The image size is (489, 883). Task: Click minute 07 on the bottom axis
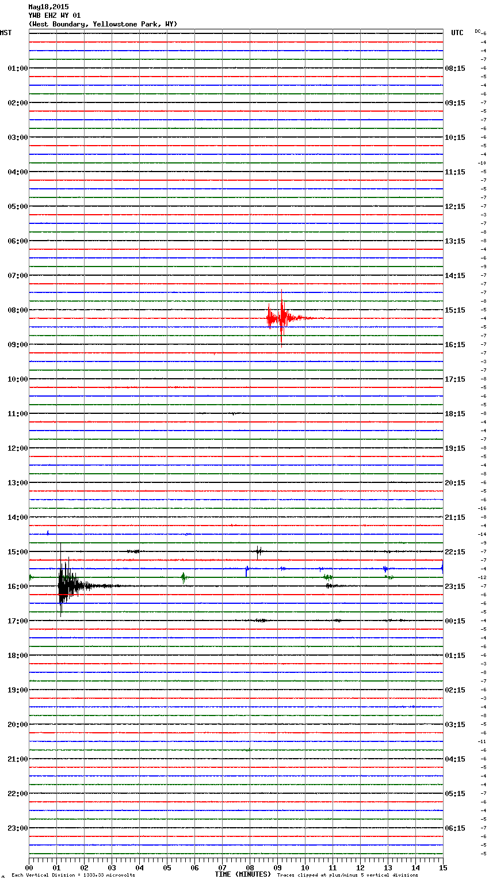pyautogui.click(x=222, y=867)
